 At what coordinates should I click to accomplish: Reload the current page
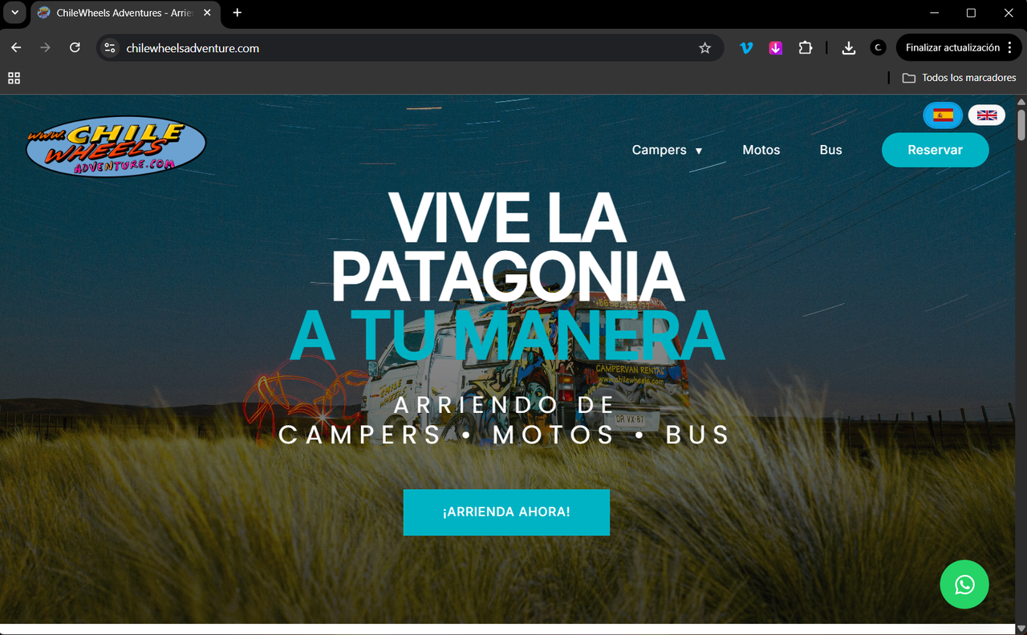(75, 48)
